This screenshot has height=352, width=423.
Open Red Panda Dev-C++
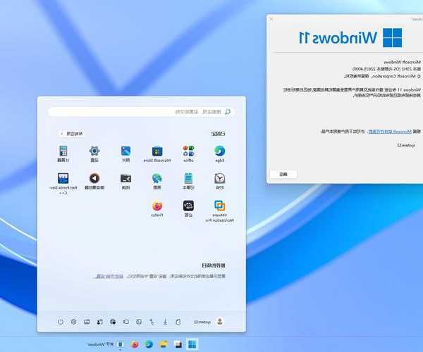click(x=63, y=184)
